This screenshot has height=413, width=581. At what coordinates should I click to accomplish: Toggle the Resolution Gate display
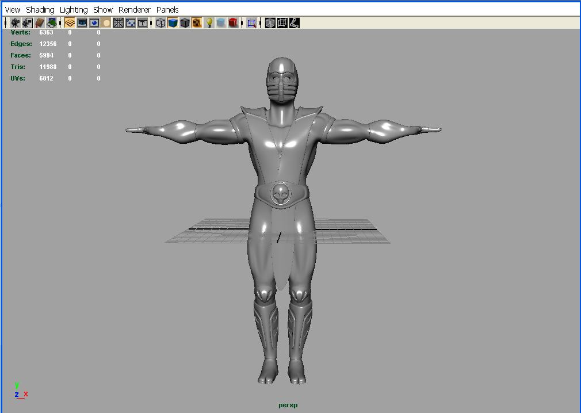click(x=94, y=23)
